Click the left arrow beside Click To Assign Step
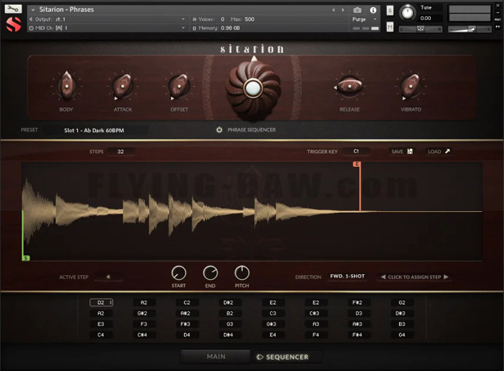This screenshot has height=371, width=504. [x=383, y=276]
